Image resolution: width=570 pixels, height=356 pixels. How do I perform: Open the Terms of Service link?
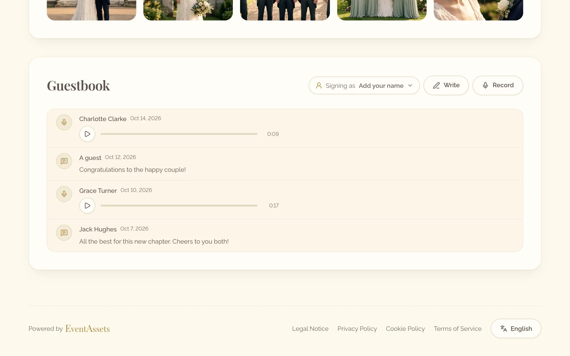(x=457, y=329)
